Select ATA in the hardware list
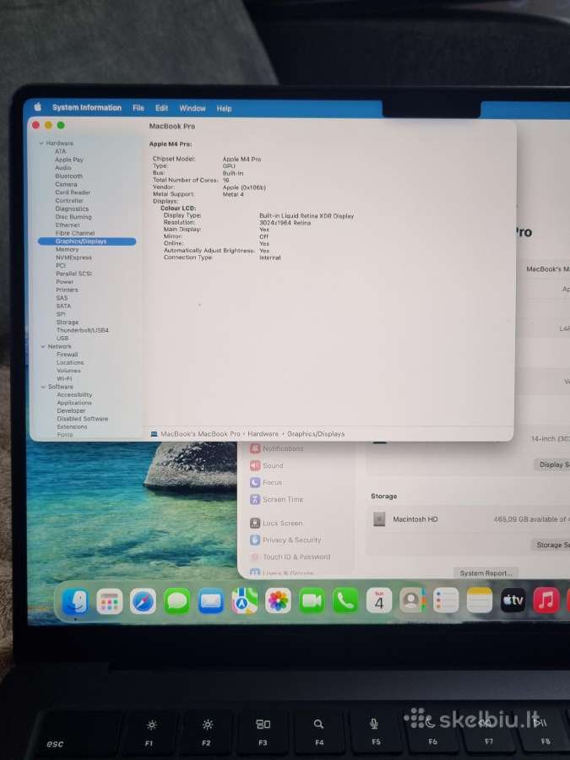Image resolution: width=570 pixels, height=760 pixels. pos(60,151)
